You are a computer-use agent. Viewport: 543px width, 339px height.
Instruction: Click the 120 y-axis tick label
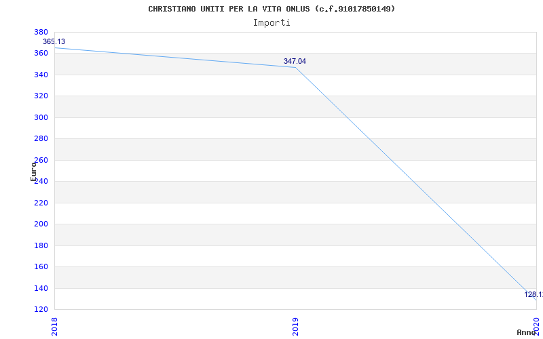(x=41, y=309)
